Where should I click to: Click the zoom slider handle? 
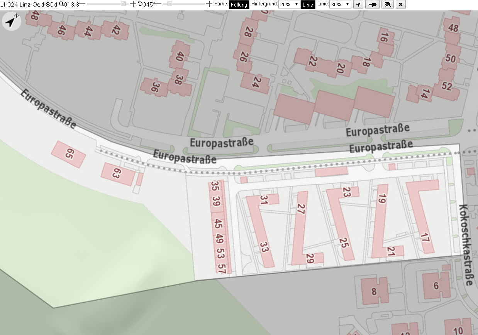123,4
